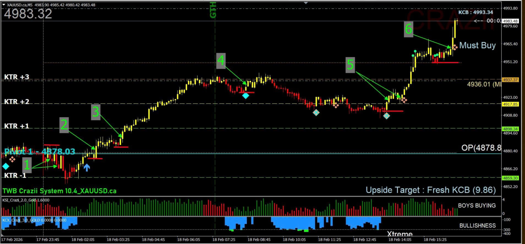
Task: Click the blue up arrow buy signal
Action: pyautogui.click(x=87, y=167)
